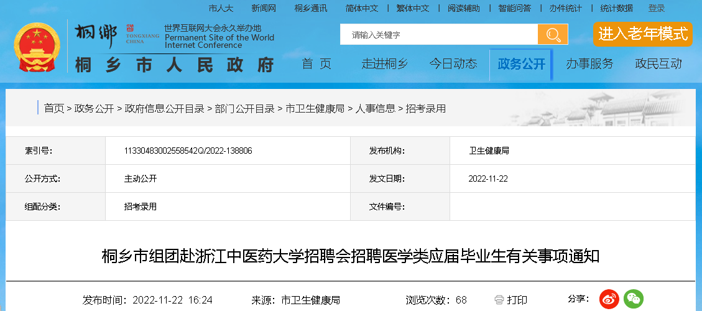Image resolution: width=702 pixels, height=311 pixels.
Task: Click the search keyword input field
Action: pos(438,35)
